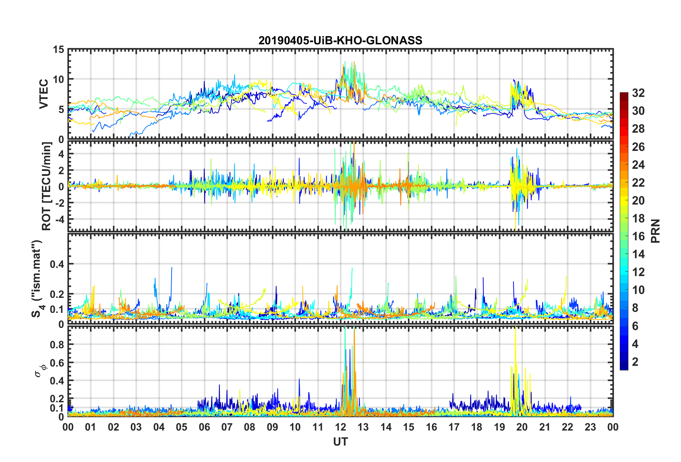681x462 pixels.
Task: Click the 11 hour tick on the UT axis
Action: pos(318,427)
